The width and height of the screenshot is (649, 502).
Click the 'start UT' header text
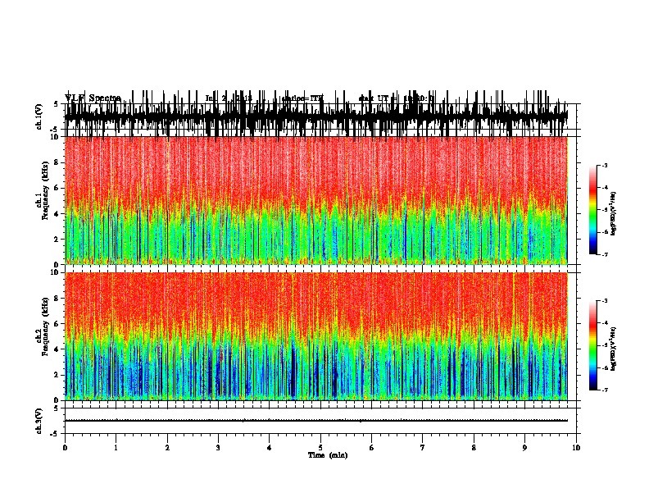coord(374,98)
